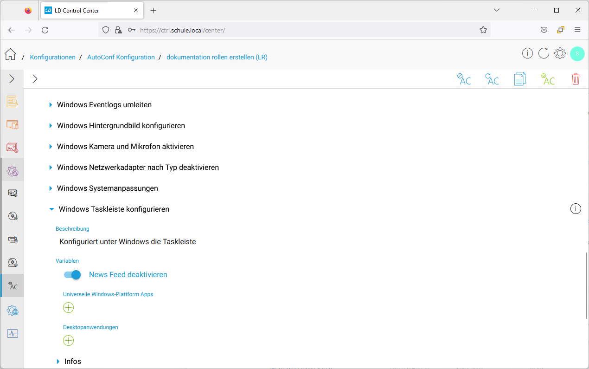This screenshot has height=369, width=589.
Task: Open the Firefox application menu
Action: (577, 30)
